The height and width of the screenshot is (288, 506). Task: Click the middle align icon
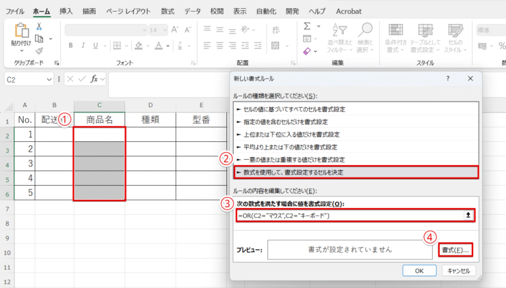click(x=219, y=30)
